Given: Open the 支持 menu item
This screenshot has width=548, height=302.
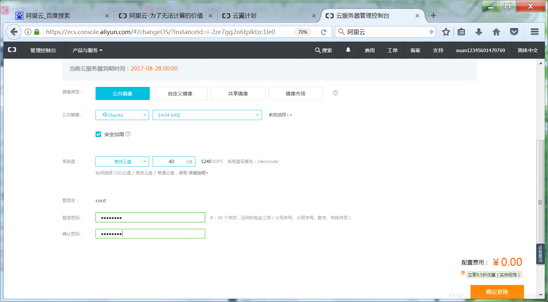Looking at the screenshot, I should click(x=438, y=50).
